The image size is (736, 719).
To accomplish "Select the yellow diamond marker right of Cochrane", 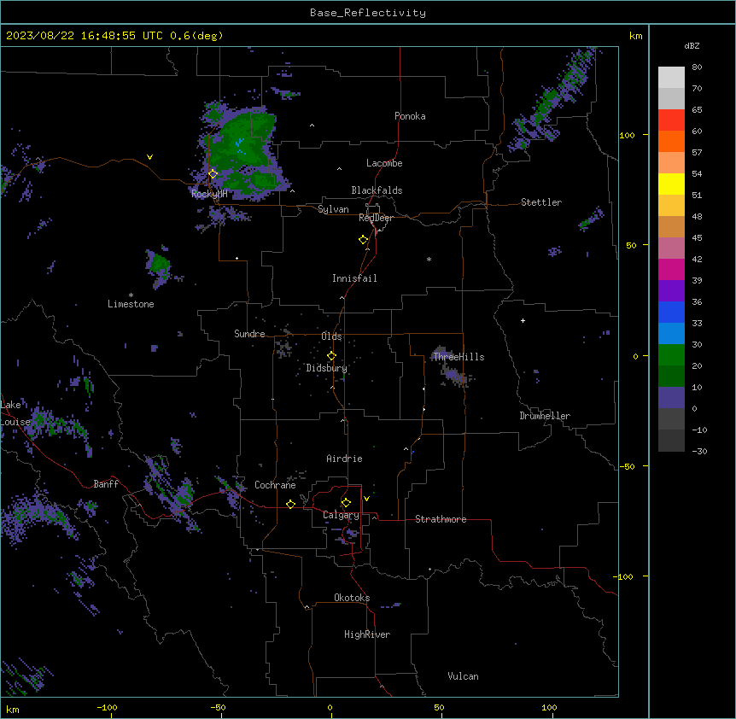I will point(290,504).
